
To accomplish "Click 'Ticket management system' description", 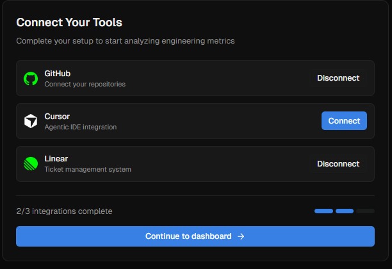I will point(88,170).
